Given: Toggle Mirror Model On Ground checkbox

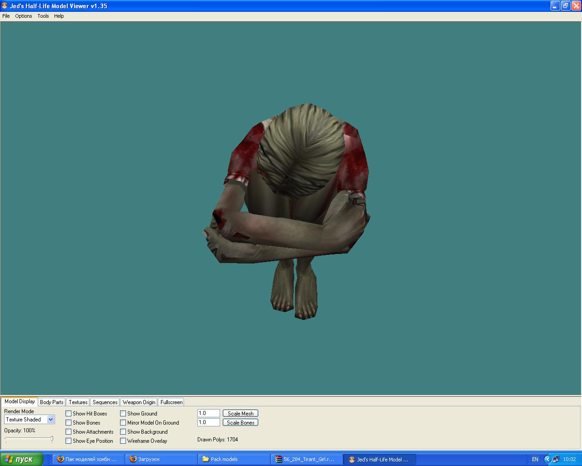Looking at the screenshot, I should coord(123,423).
